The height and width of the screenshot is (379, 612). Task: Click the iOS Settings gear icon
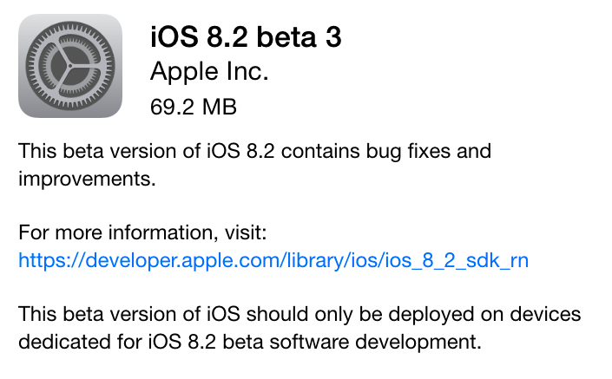[x=70, y=66]
